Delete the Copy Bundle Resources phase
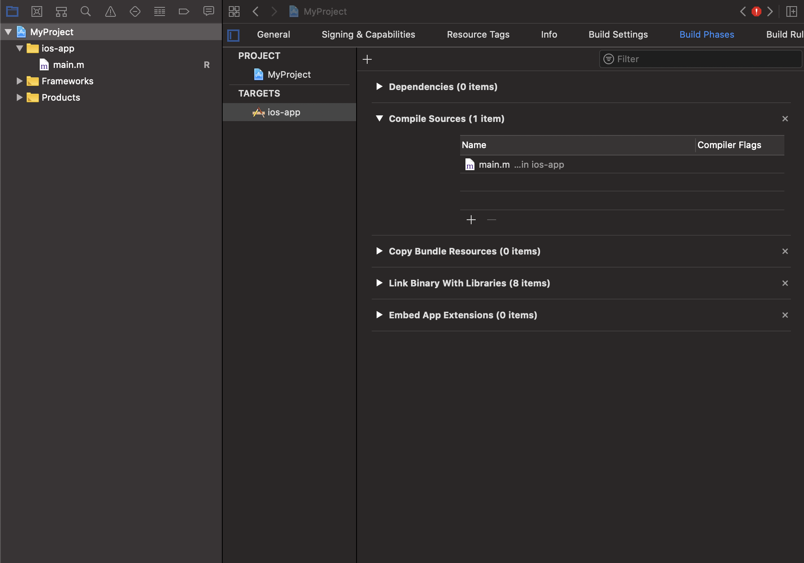Viewport: 804px width, 563px height. pyautogui.click(x=785, y=251)
